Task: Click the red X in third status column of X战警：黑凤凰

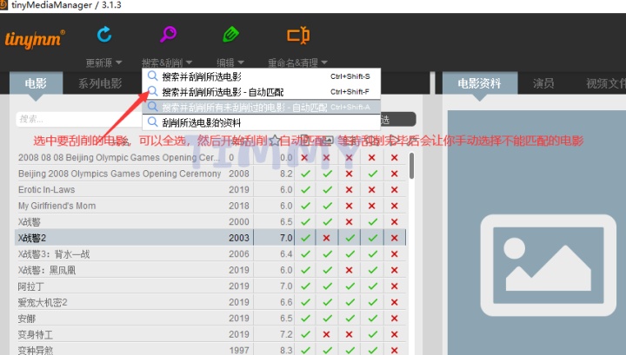Action: coord(350,270)
